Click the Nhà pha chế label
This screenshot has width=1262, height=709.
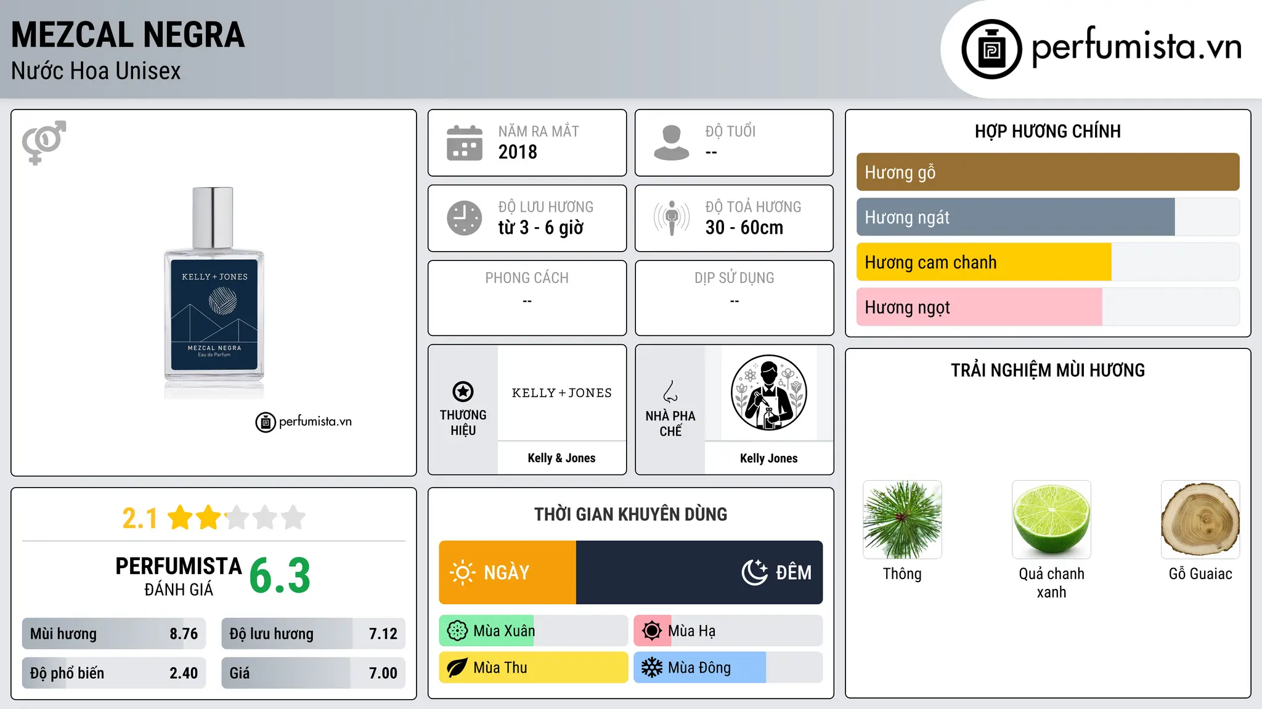click(x=670, y=423)
